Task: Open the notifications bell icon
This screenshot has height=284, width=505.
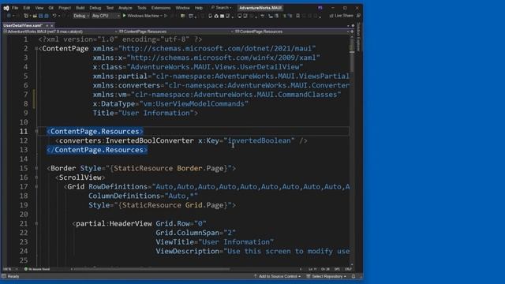Action: point(353,276)
